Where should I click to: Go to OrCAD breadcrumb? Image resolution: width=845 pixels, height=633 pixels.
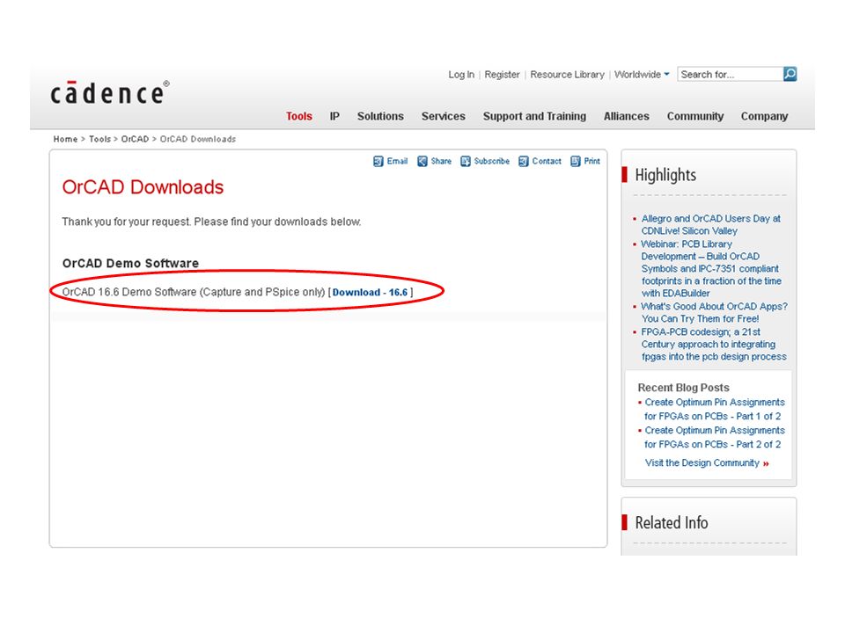coord(135,139)
